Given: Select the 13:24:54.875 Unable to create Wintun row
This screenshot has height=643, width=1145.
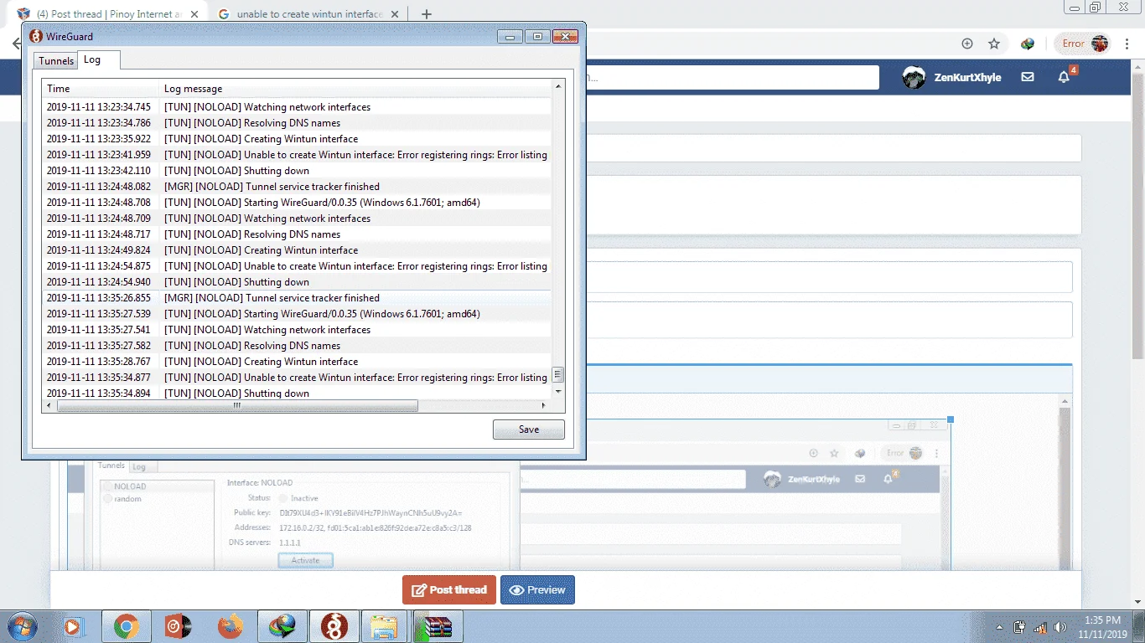Looking at the screenshot, I should point(297,266).
